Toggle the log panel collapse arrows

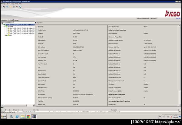2,107
